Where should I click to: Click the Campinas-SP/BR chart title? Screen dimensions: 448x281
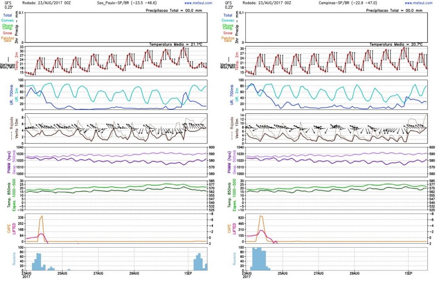(347, 3)
